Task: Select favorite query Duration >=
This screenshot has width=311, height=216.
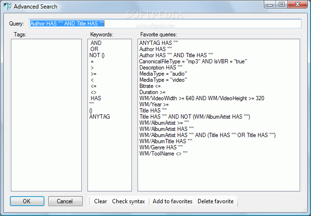Action: pos(152,92)
